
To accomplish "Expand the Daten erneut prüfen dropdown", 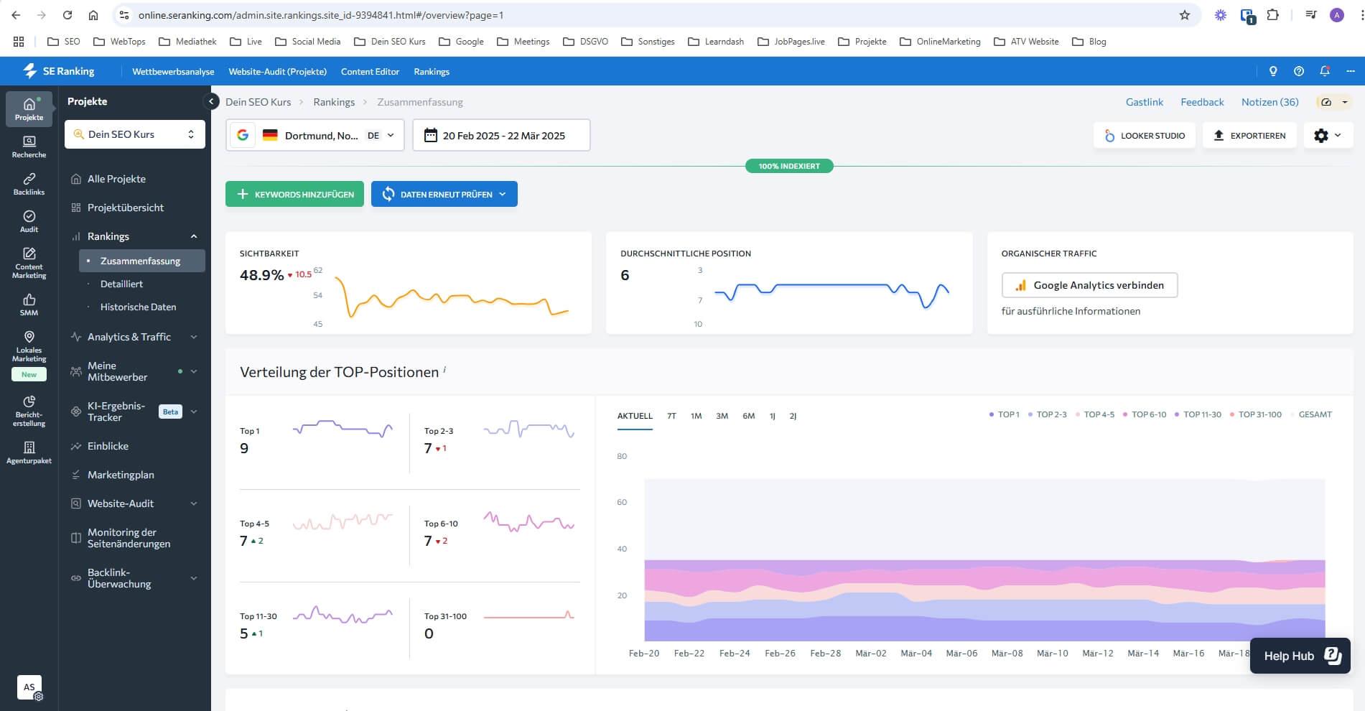I will [x=503, y=194].
